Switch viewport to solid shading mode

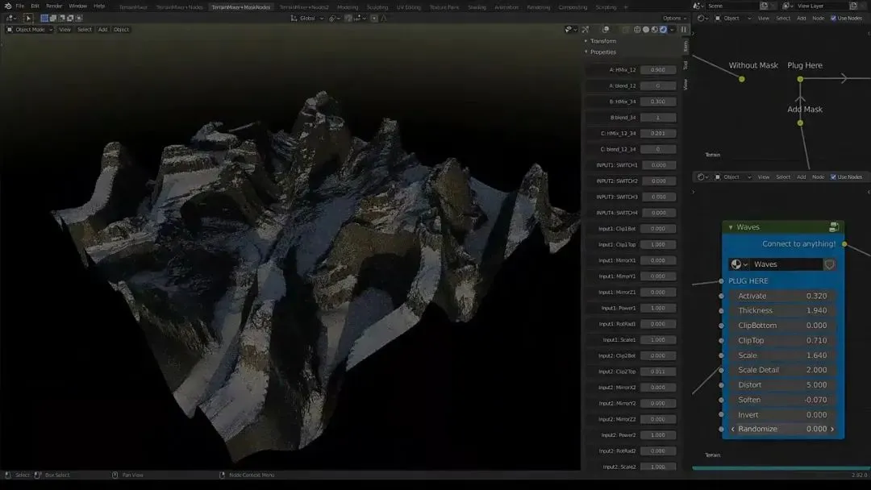[x=645, y=30]
